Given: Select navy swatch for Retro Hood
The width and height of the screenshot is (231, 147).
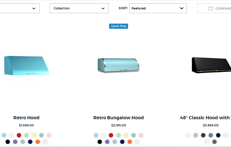Looking at the screenshot, I should pos(30,142).
